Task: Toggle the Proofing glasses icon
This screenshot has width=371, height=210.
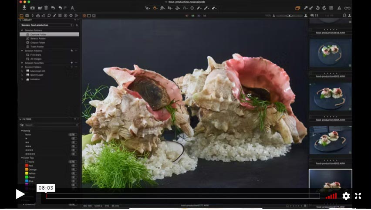Action: coord(347,8)
